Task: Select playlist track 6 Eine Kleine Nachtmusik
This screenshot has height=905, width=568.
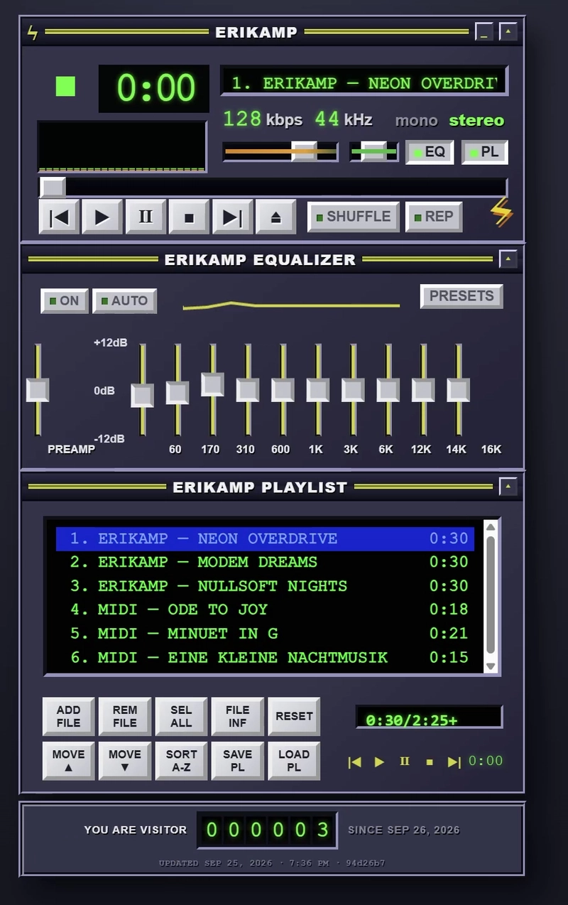Action: pos(265,658)
